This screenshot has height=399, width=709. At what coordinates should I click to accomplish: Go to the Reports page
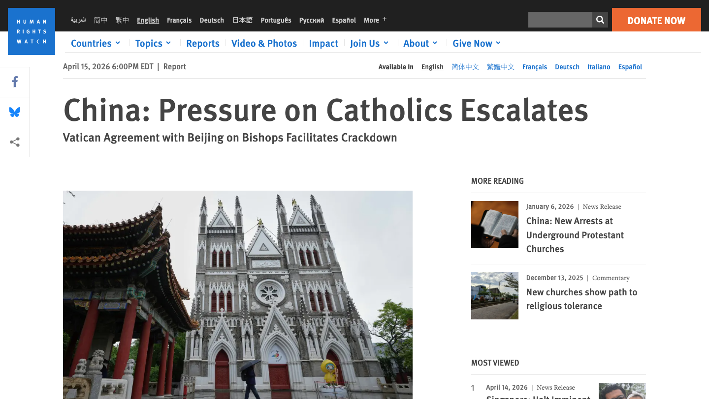pos(202,43)
